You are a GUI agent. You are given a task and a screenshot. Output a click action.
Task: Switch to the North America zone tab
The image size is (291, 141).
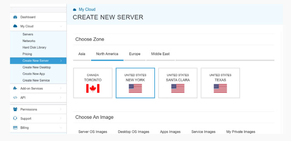(x=107, y=54)
